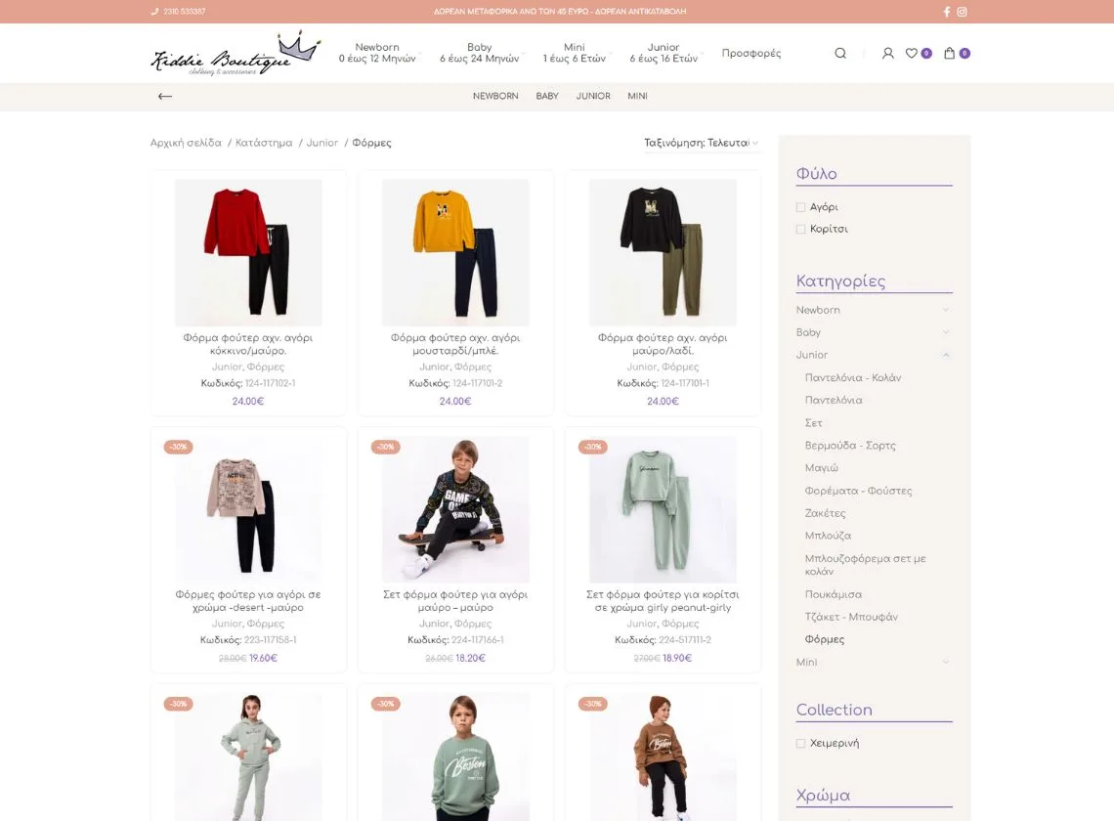The width and height of the screenshot is (1114, 821).
Task: Expand the Newborn category chevron
Action: pos(946,310)
